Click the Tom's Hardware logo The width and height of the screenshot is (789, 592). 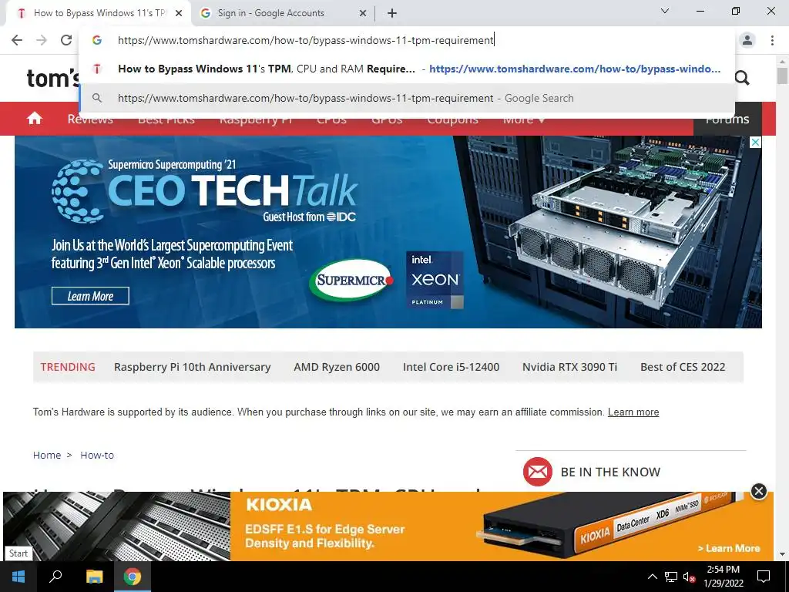[x=52, y=78]
